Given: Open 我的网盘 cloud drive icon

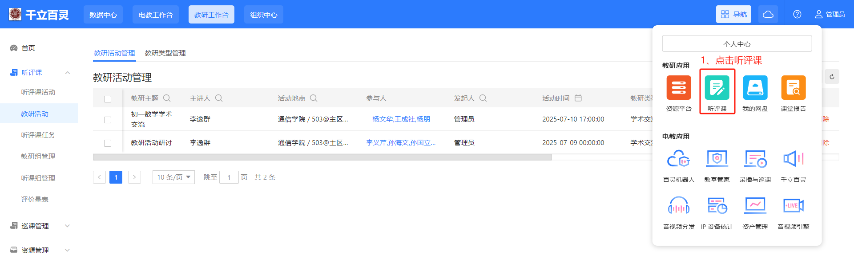Looking at the screenshot, I should [x=755, y=88].
